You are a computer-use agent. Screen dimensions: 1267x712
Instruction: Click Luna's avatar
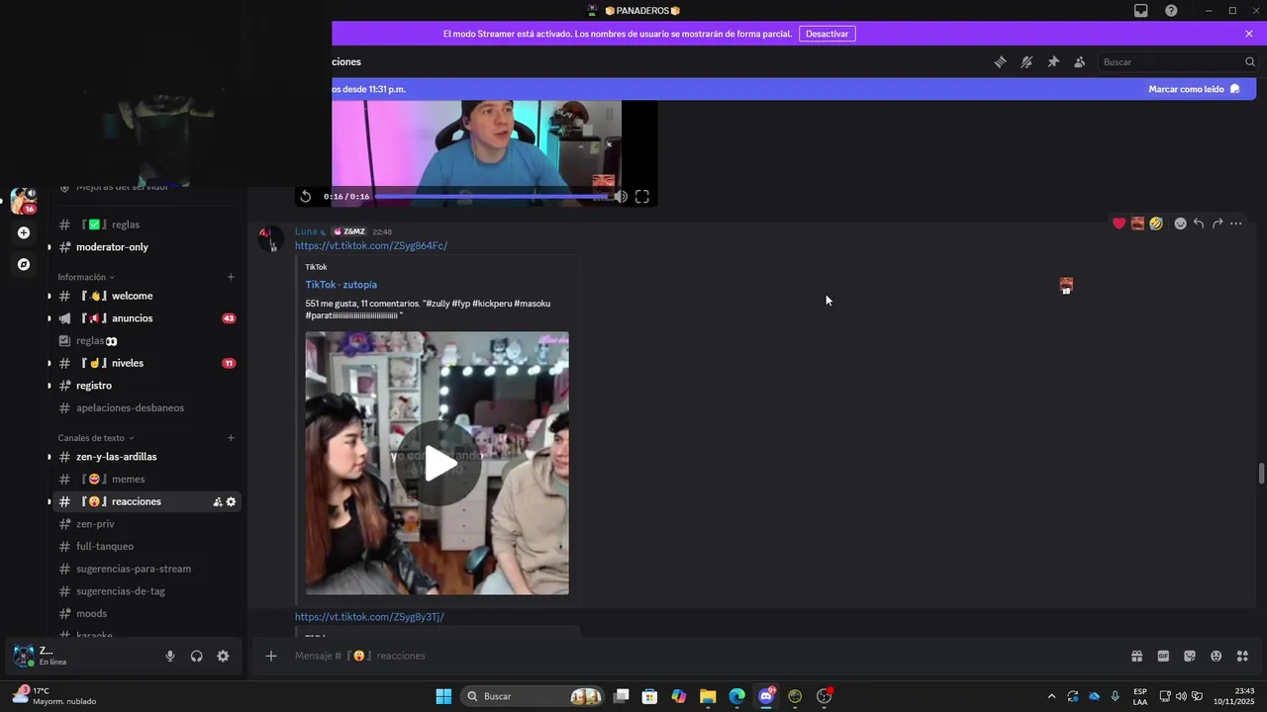tap(271, 238)
